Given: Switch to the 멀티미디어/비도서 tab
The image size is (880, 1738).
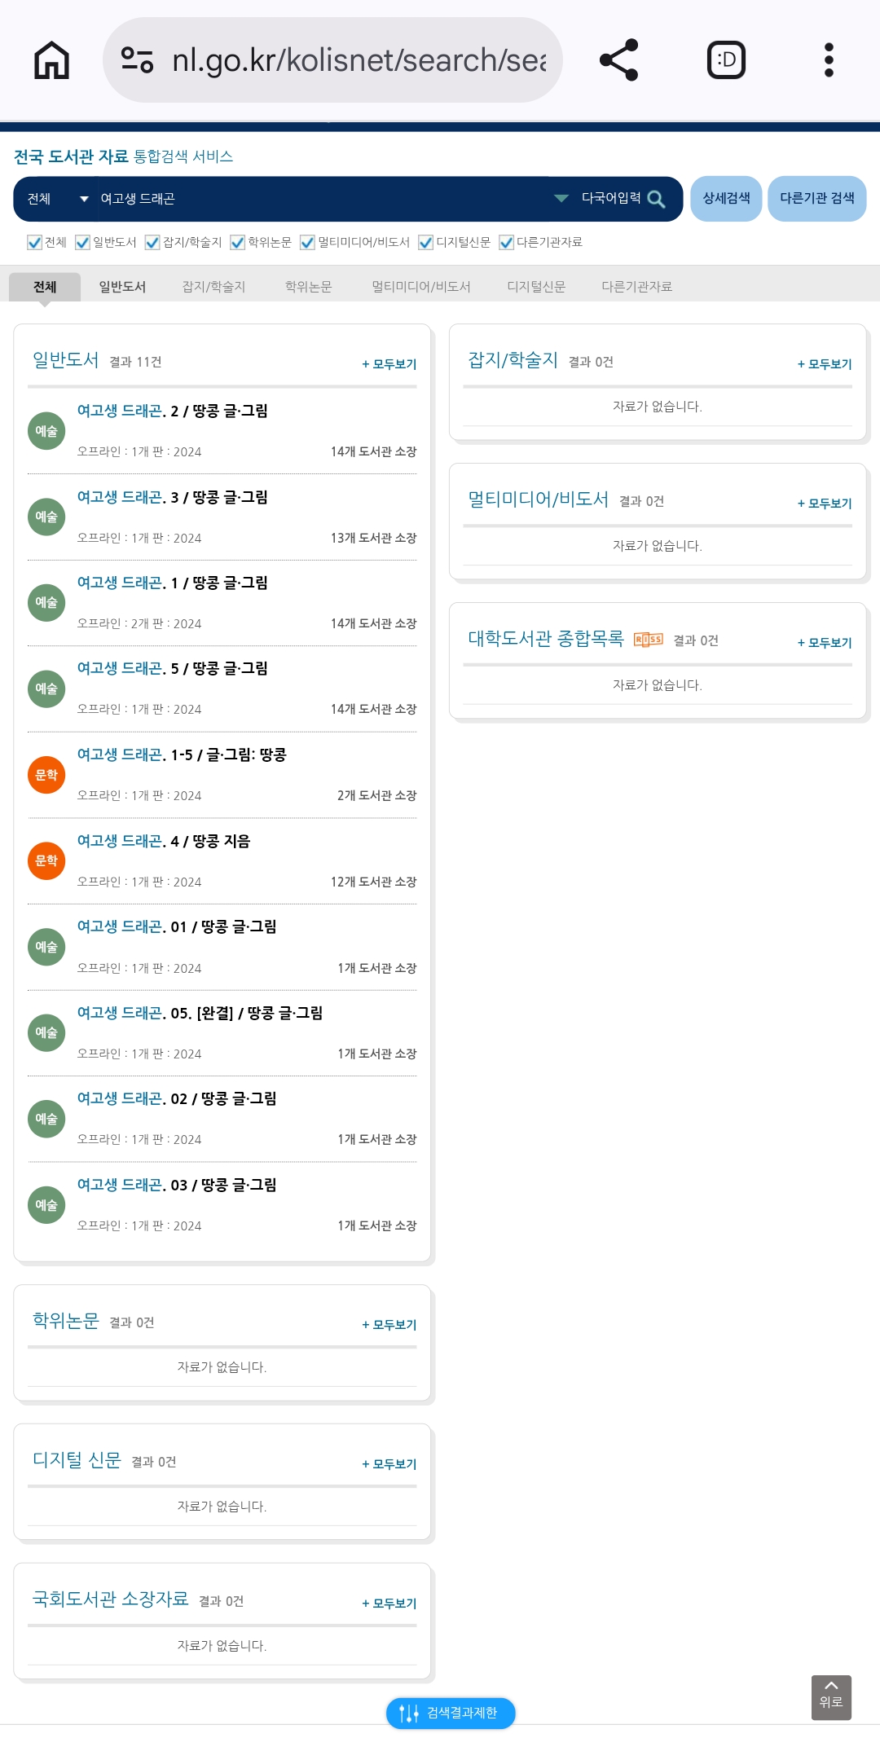Looking at the screenshot, I should [421, 287].
